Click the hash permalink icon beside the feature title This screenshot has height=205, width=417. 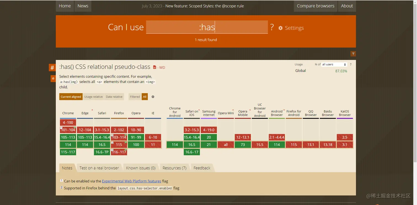52,68
